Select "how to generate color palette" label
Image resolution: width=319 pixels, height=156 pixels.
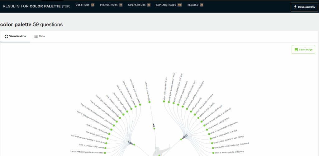pos(124,96)
